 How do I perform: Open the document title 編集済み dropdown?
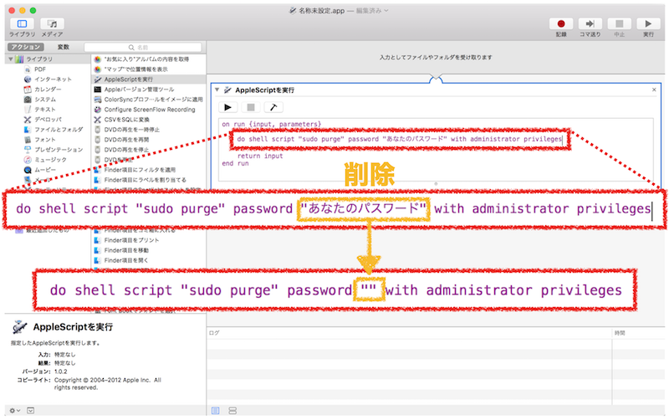pos(372,11)
